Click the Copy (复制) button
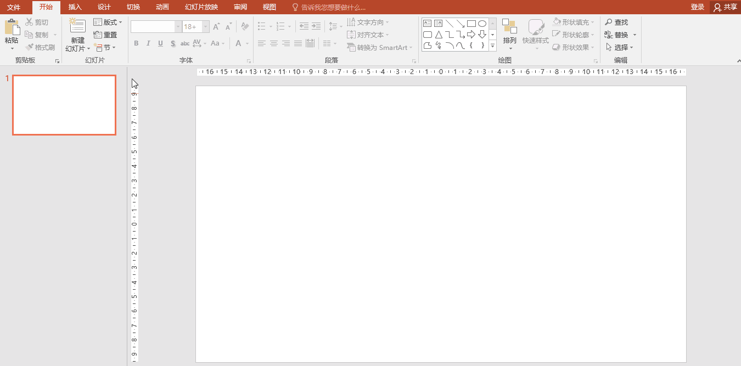The height and width of the screenshot is (366, 741). (37, 35)
